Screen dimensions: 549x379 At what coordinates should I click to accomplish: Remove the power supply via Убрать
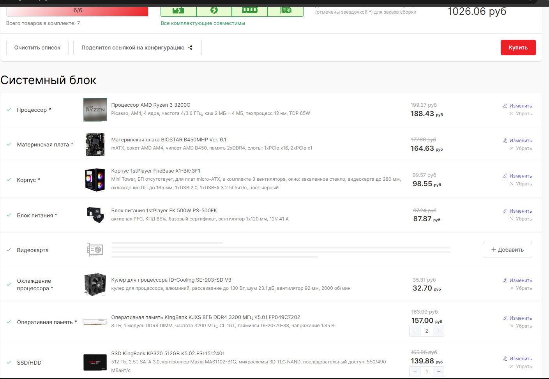(521, 219)
